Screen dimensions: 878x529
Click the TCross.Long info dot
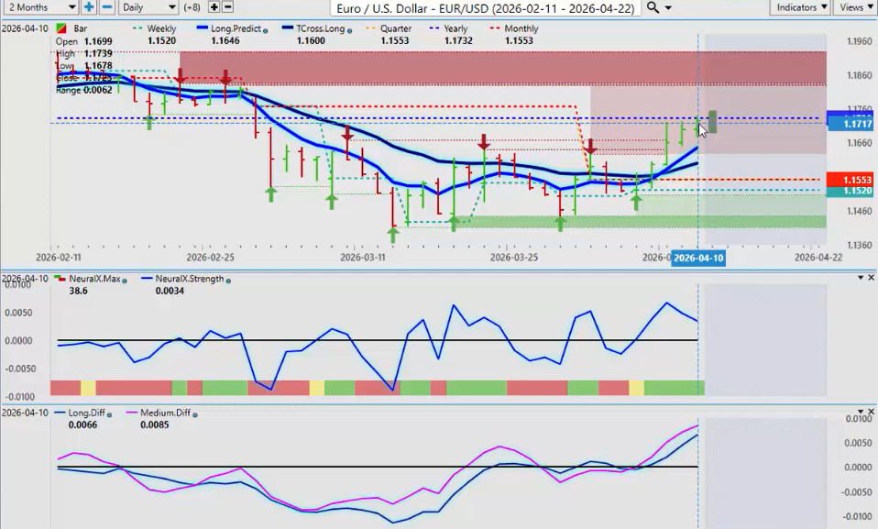tap(351, 29)
